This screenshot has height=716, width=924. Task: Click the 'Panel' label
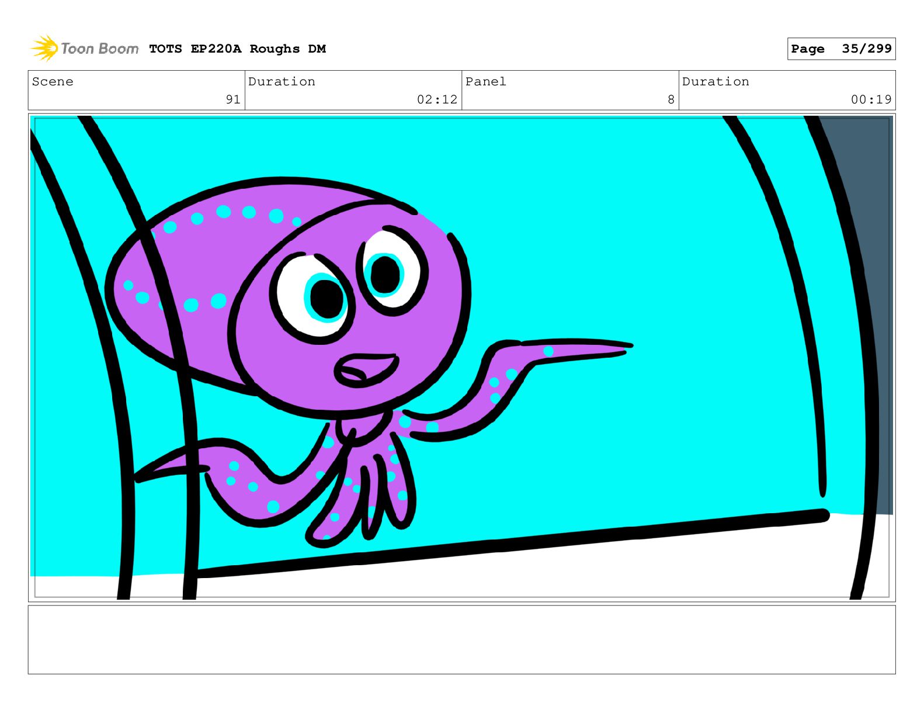(x=485, y=82)
